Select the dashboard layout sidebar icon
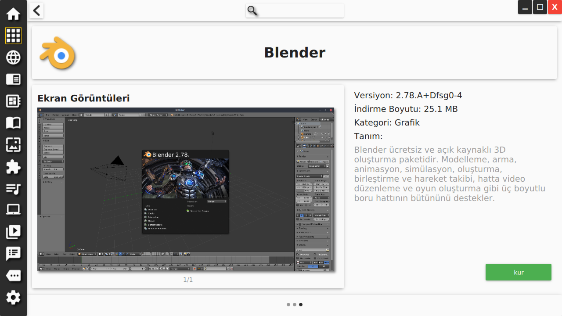The width and height of the screenshot is (562, 316). (13, 101)
